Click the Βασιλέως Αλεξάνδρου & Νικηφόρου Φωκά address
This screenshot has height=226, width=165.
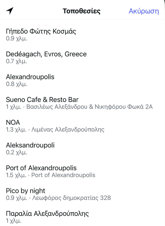pyautogui.click(x=89, y=107)
